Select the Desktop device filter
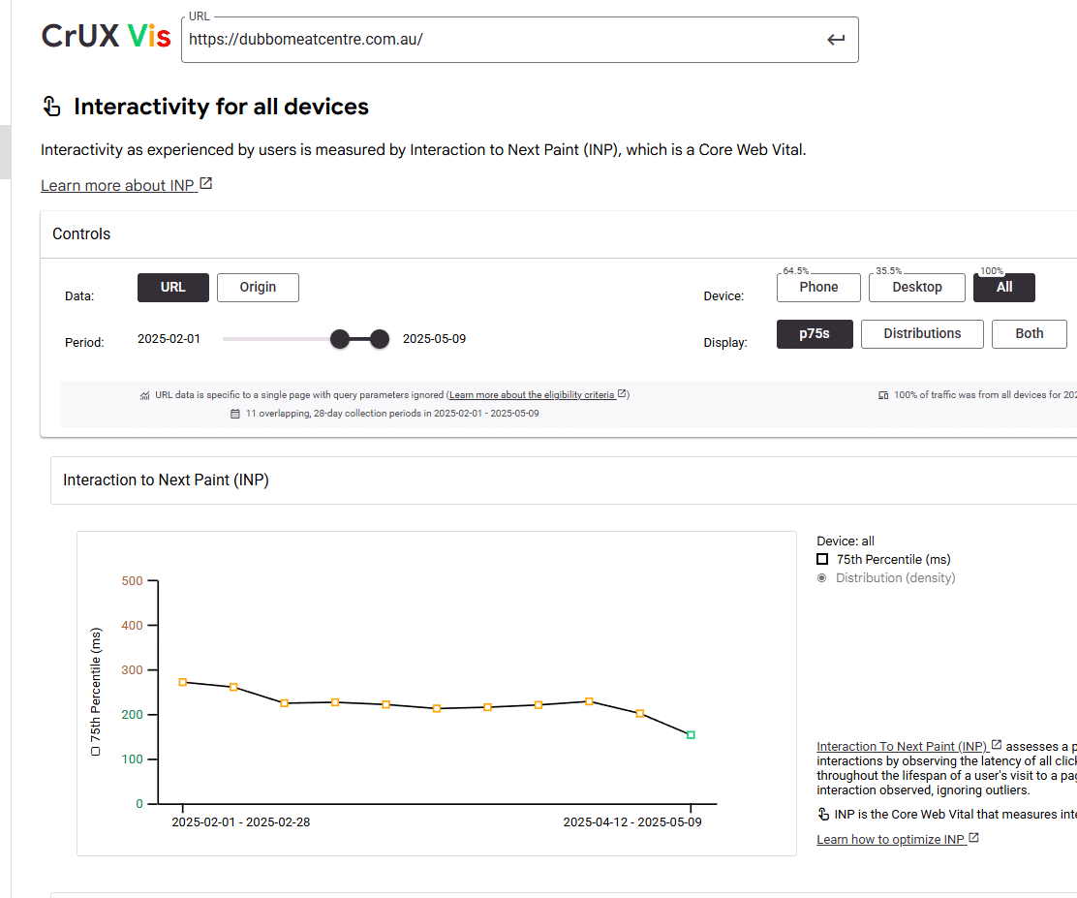1077x898 pixels. (x=916, y=288)
